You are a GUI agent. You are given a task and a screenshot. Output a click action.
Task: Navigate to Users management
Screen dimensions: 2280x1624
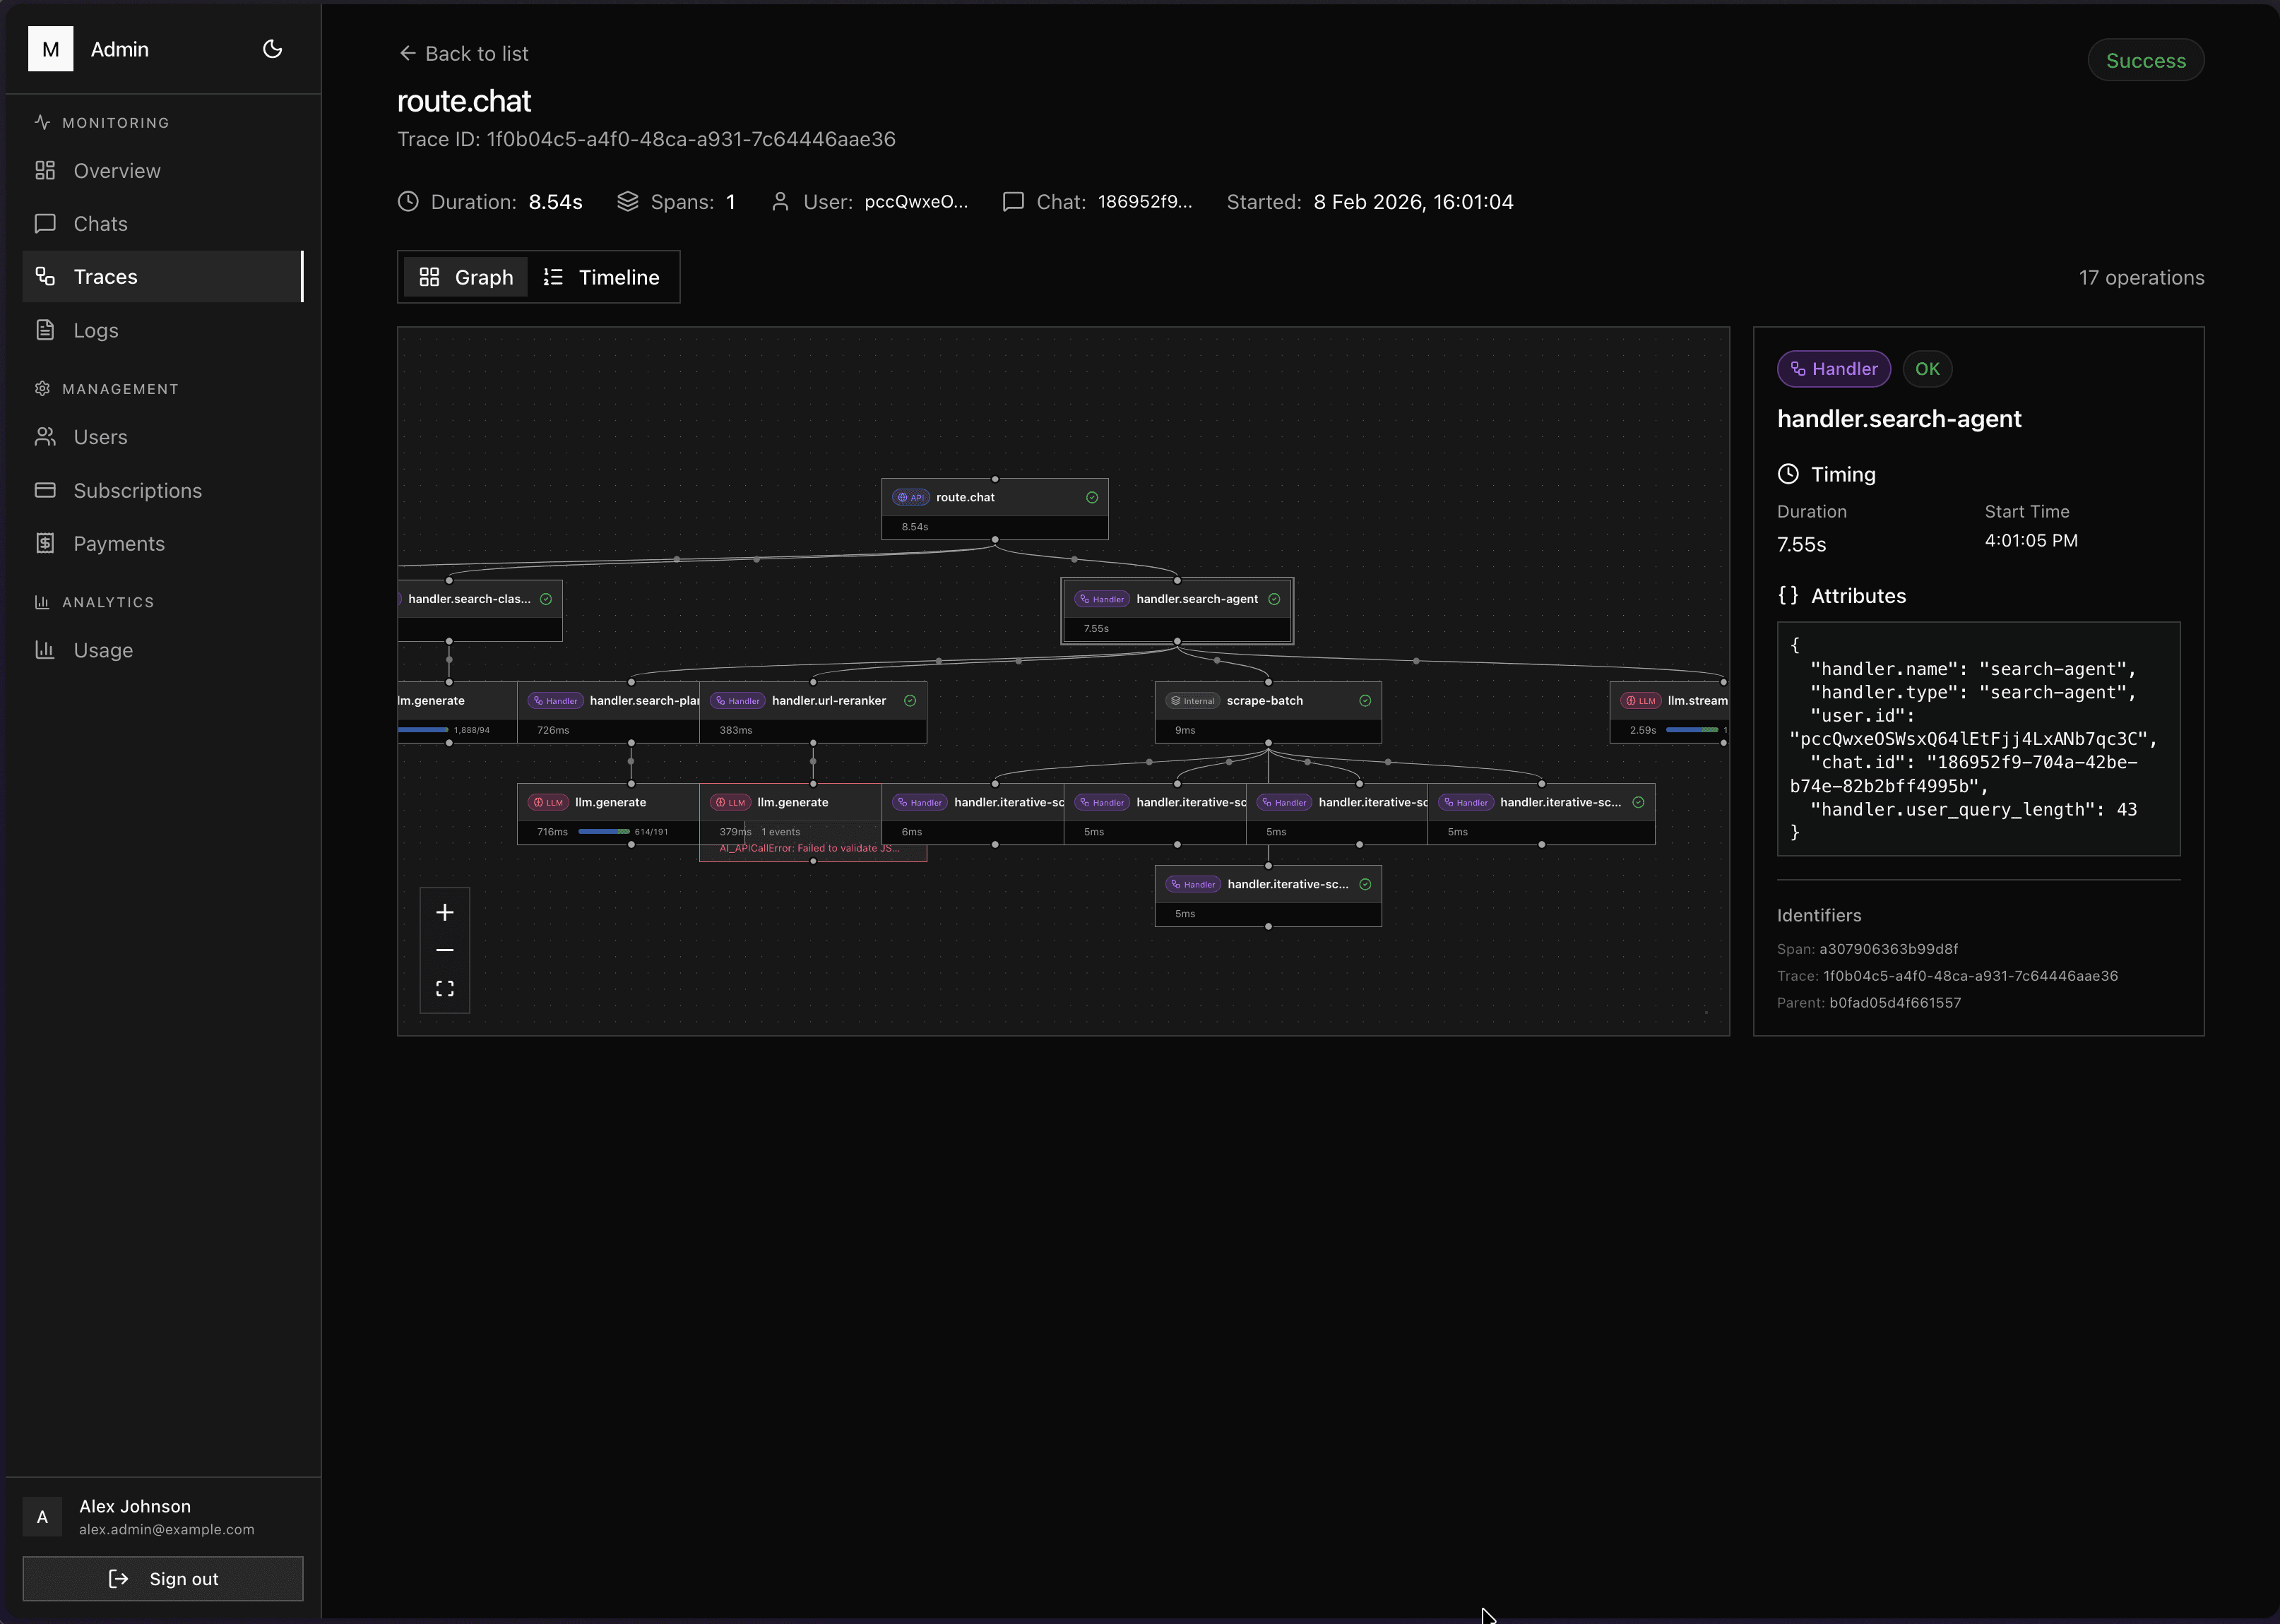100,437
